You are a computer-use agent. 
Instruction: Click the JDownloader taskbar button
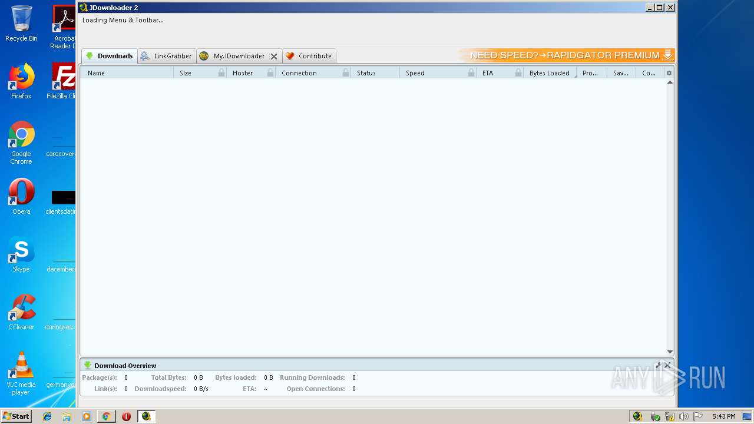coord(146,416)
